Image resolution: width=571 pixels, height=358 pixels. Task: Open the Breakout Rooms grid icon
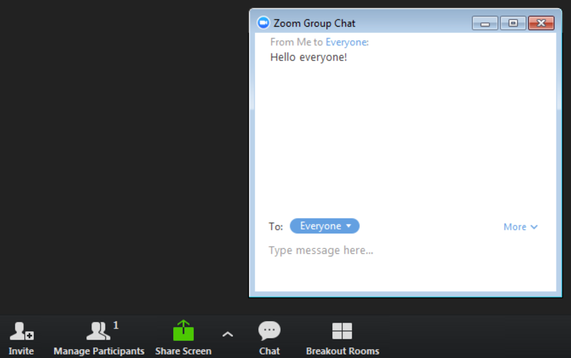[x=342, y=331]
